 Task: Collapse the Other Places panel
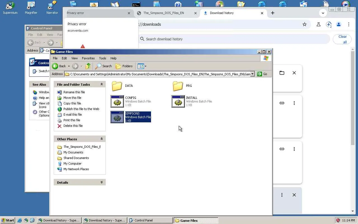coord(102,139)
